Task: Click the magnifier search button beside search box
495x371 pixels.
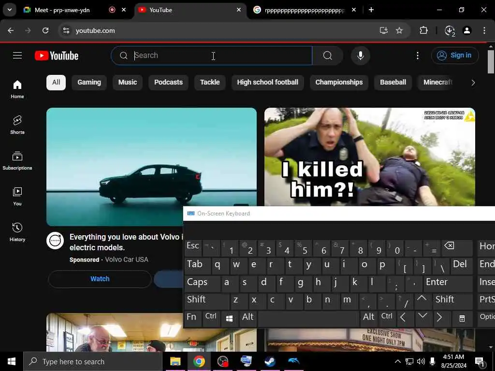Action: click(328, 56)
